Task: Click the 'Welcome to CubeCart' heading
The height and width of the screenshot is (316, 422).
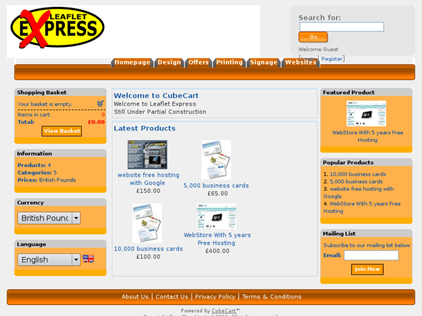Action: [x=156, y=96]
